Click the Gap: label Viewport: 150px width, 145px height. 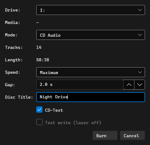pos(10,85)
